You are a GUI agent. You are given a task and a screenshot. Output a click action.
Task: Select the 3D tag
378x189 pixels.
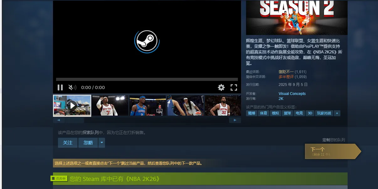coord(310,113)
